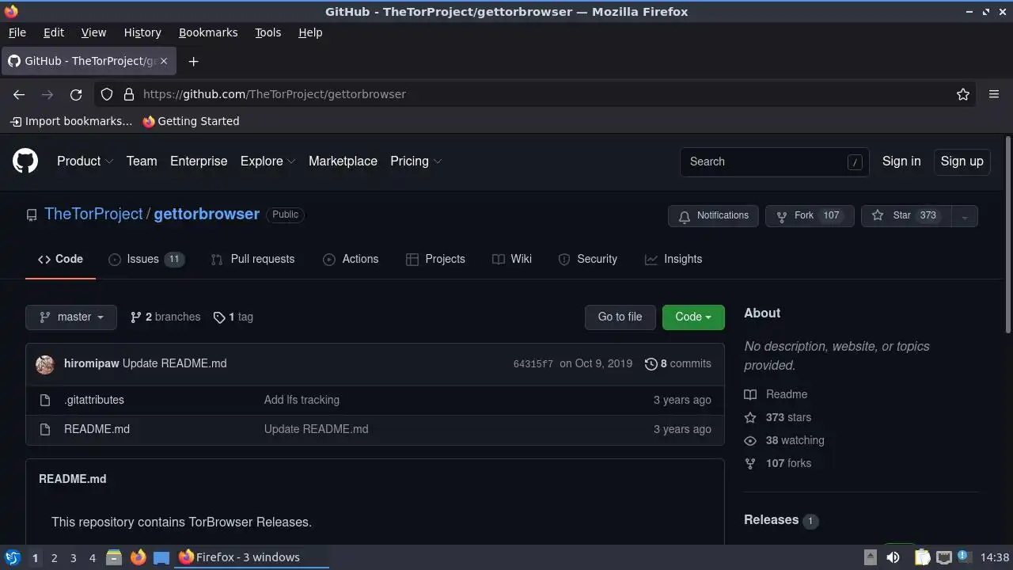Launch Firefox from the taskbar launcher icon
The height and width of the screenshot is (570, 1013).
pos(138,557)
